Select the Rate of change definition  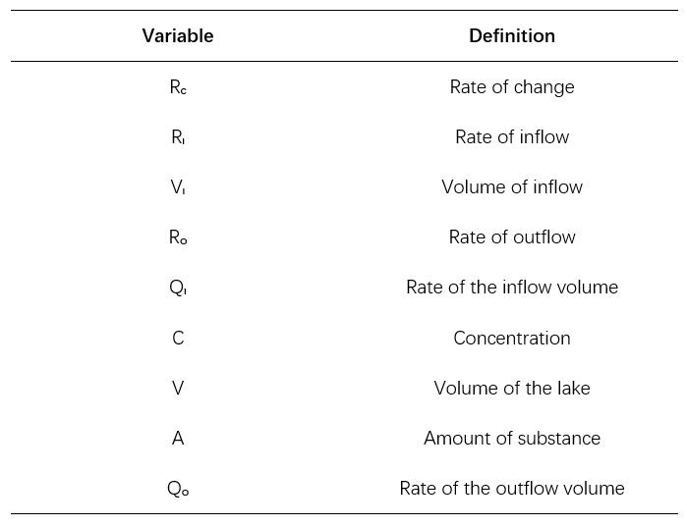[512, 87]
